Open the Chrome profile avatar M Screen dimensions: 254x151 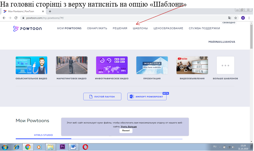(x=243, y=18)
